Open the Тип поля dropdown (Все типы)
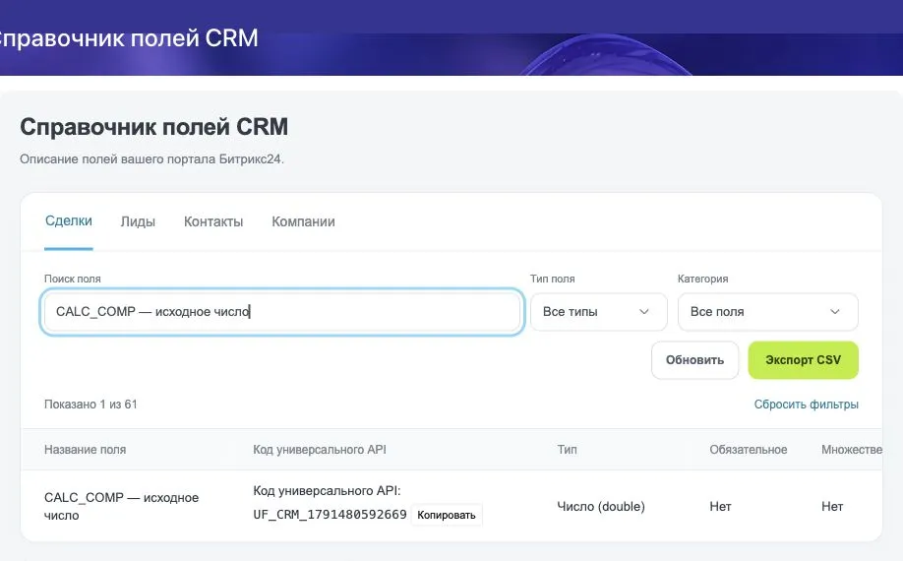This screenshot has height=561, width=903. [598, 312]
